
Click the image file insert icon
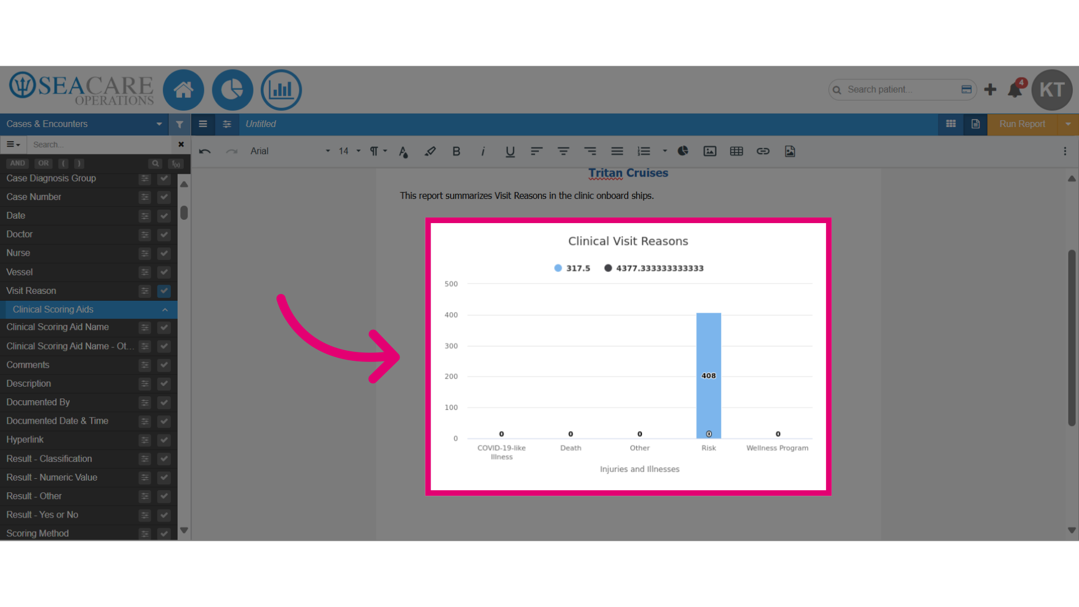tap(790, 151)
